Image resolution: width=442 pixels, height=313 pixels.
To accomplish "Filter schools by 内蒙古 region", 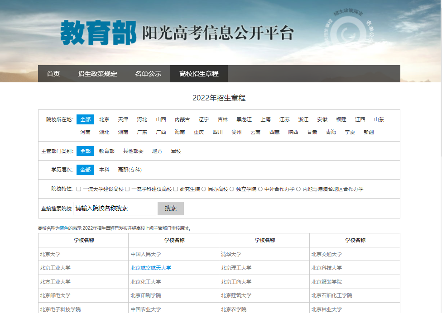I will [x=183, y=119].
